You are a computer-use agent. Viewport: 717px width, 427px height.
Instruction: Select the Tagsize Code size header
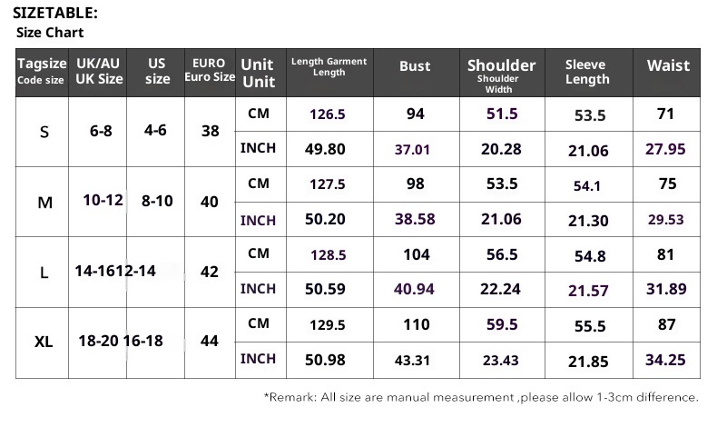[x=42, y=72]
